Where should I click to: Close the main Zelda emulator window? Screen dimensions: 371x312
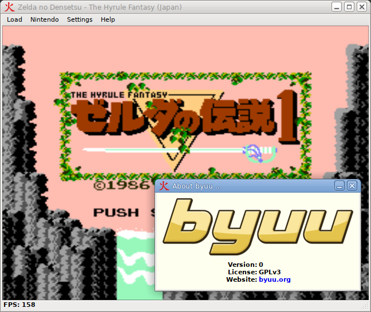coord(362,7)
